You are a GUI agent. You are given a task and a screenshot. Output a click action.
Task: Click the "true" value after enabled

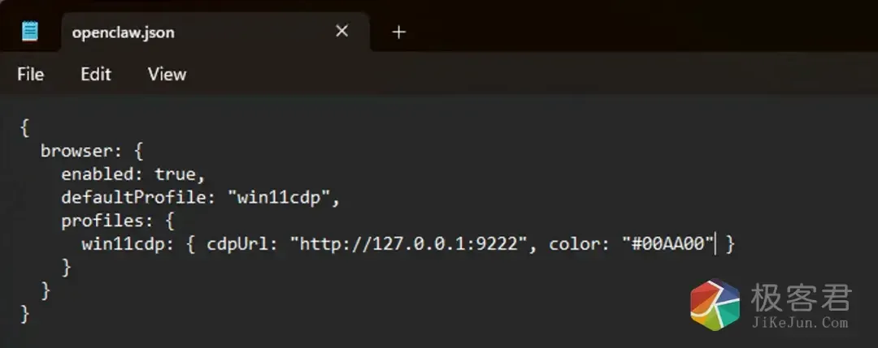click(175, 174)
